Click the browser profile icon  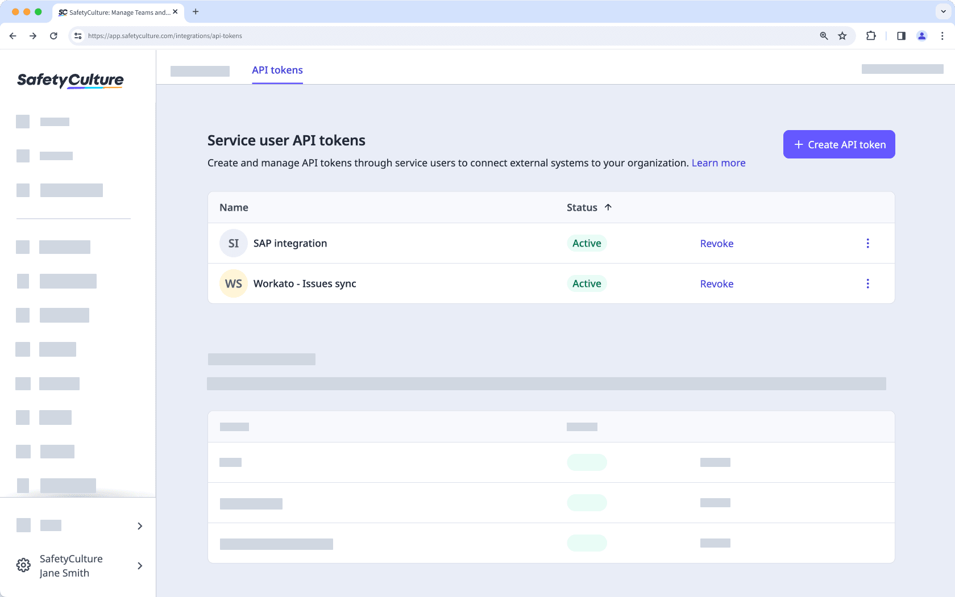pos(921,36)
